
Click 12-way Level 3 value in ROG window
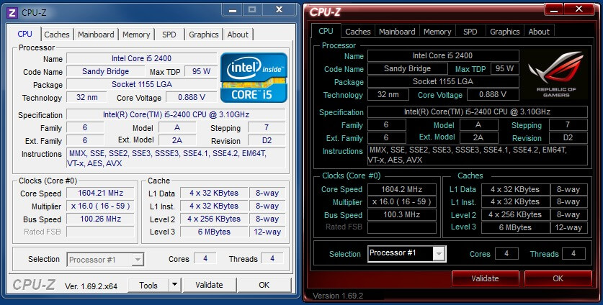[568, 227]
